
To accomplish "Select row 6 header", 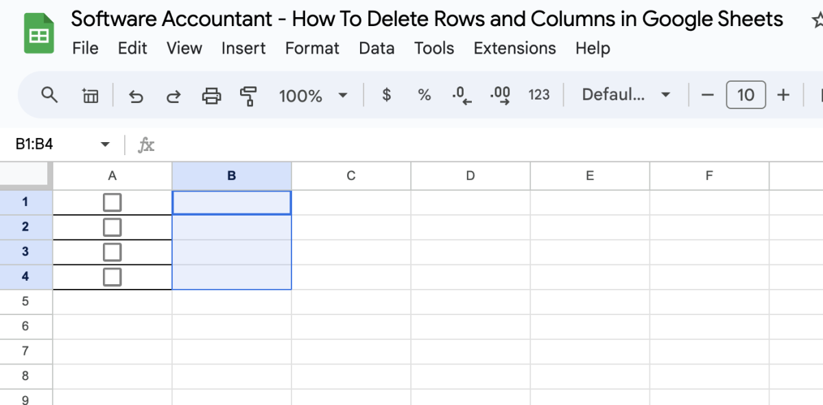I will [26, 326].
